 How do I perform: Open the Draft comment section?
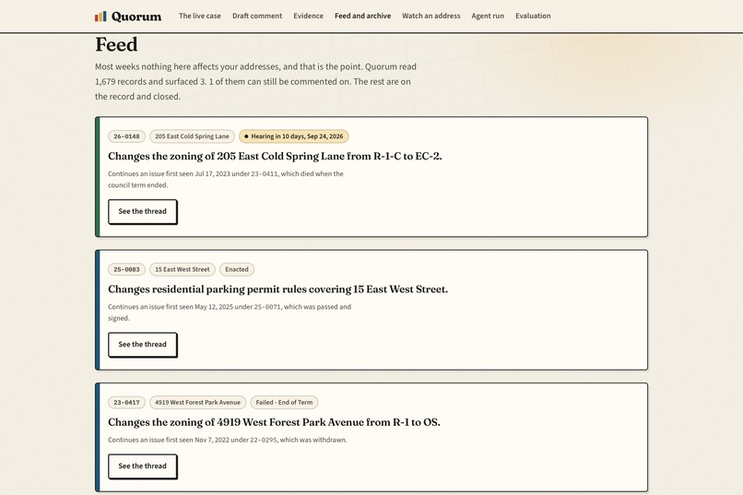(257, 16)
